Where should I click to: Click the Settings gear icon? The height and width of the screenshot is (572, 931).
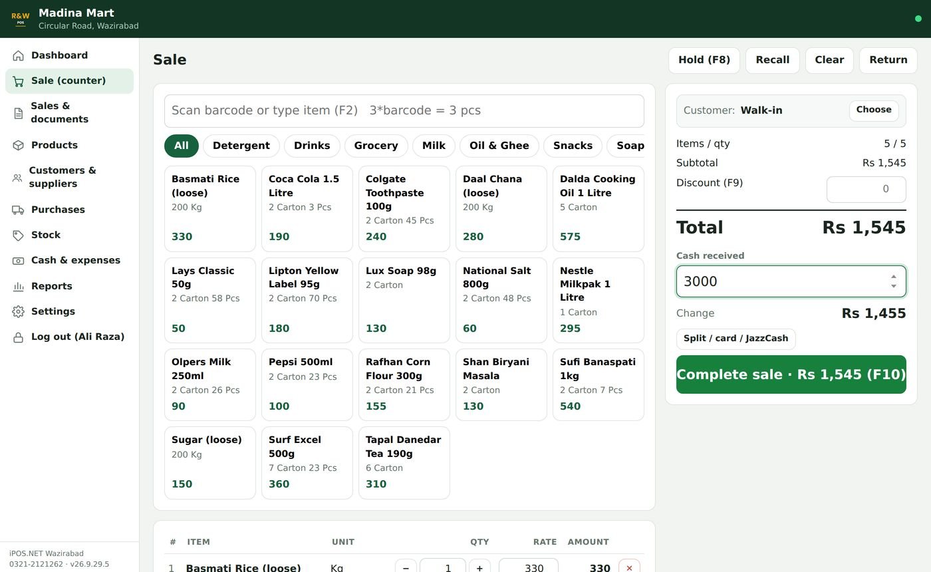[18, 312]
